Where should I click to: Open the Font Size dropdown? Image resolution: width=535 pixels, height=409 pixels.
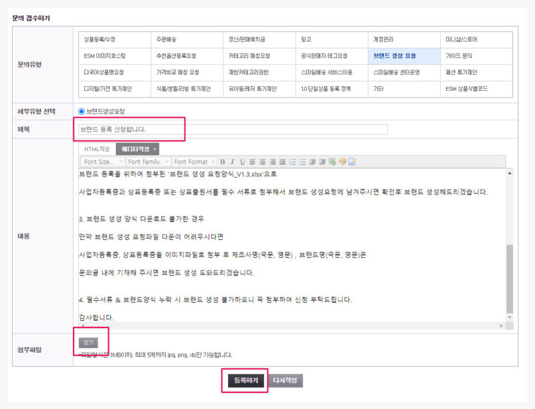tap(102, 162)
